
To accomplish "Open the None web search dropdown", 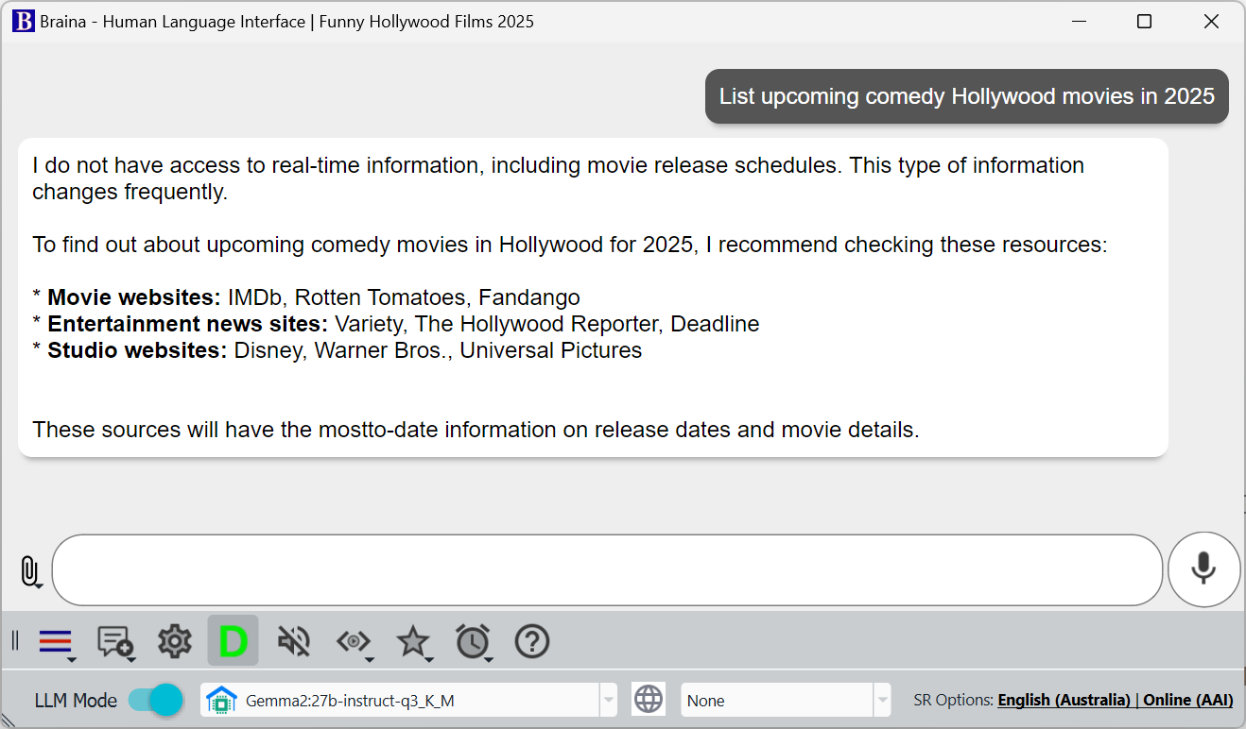I will 883,700.
